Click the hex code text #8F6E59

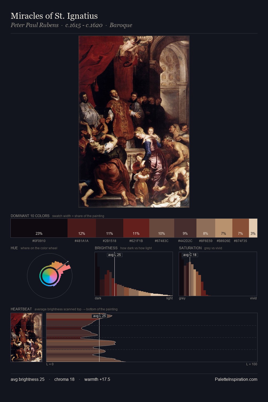pos(206,241)
